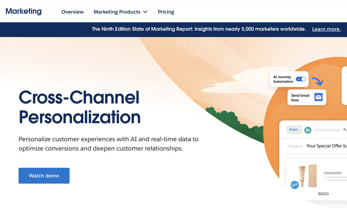Click the reply arrow icon in the email header
The image size is (347, 221).
click(345, 129)
